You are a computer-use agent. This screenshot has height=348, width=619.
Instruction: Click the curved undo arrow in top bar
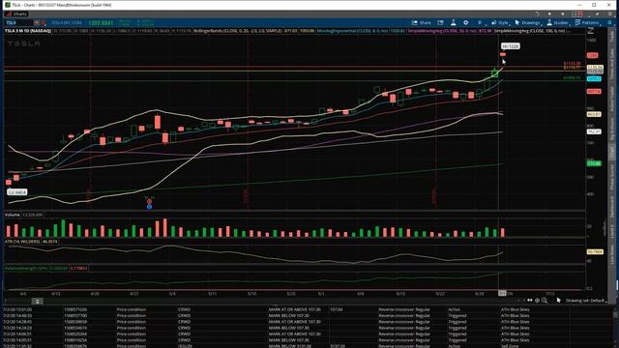[538, 14]
